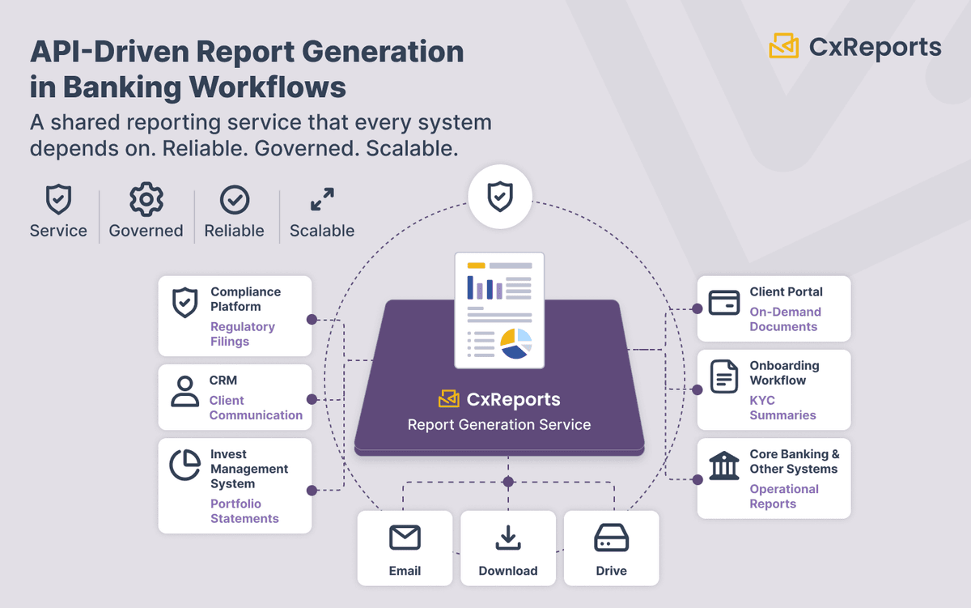
Task: Click the Report Generation Service text
Action: tap(499, 424)
